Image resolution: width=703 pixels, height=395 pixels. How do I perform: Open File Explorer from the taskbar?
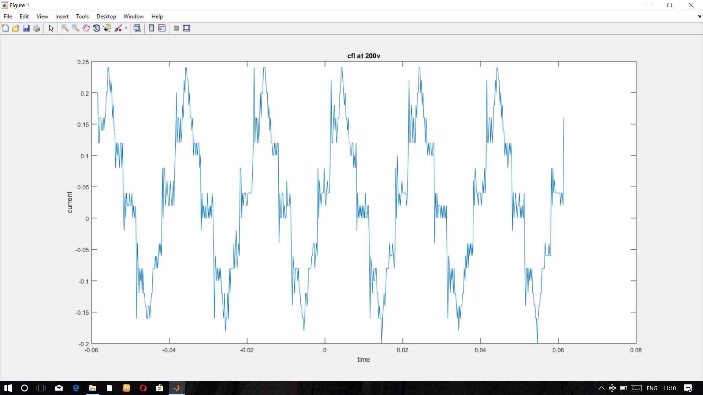(93, 388)
